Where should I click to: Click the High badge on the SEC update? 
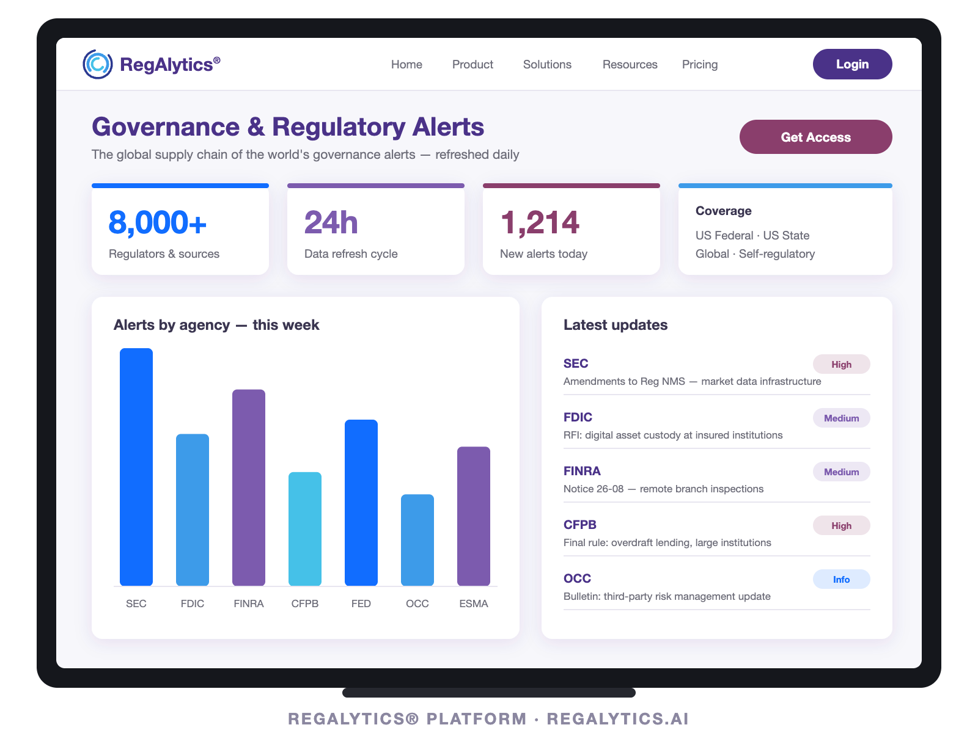(x=842, y=364)
